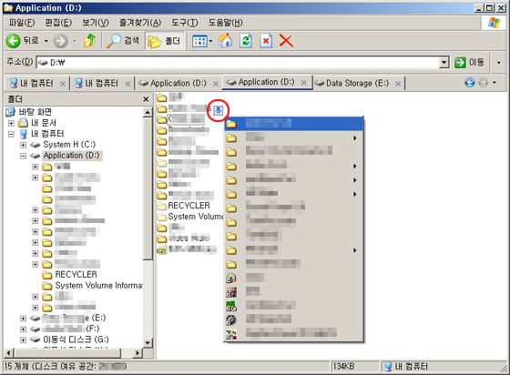Open the Tools (도구) menu
Viewport: 510px width, 375px height.
click(185, 23)
